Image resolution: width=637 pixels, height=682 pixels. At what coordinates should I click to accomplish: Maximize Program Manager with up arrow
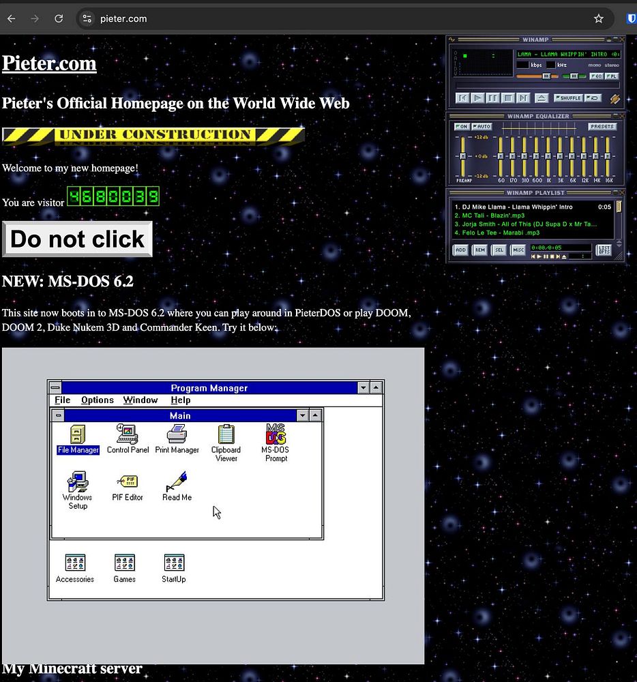[x=376, y=387]
